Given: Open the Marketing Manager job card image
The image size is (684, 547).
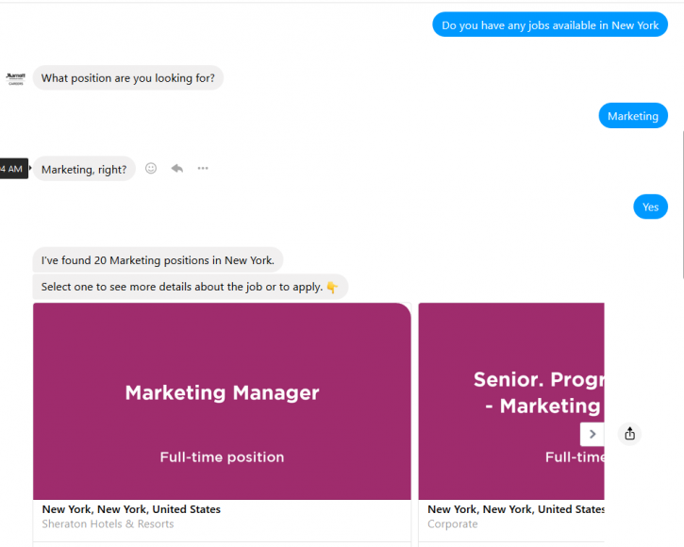Looking at the screenshot, I should [222, 401].
